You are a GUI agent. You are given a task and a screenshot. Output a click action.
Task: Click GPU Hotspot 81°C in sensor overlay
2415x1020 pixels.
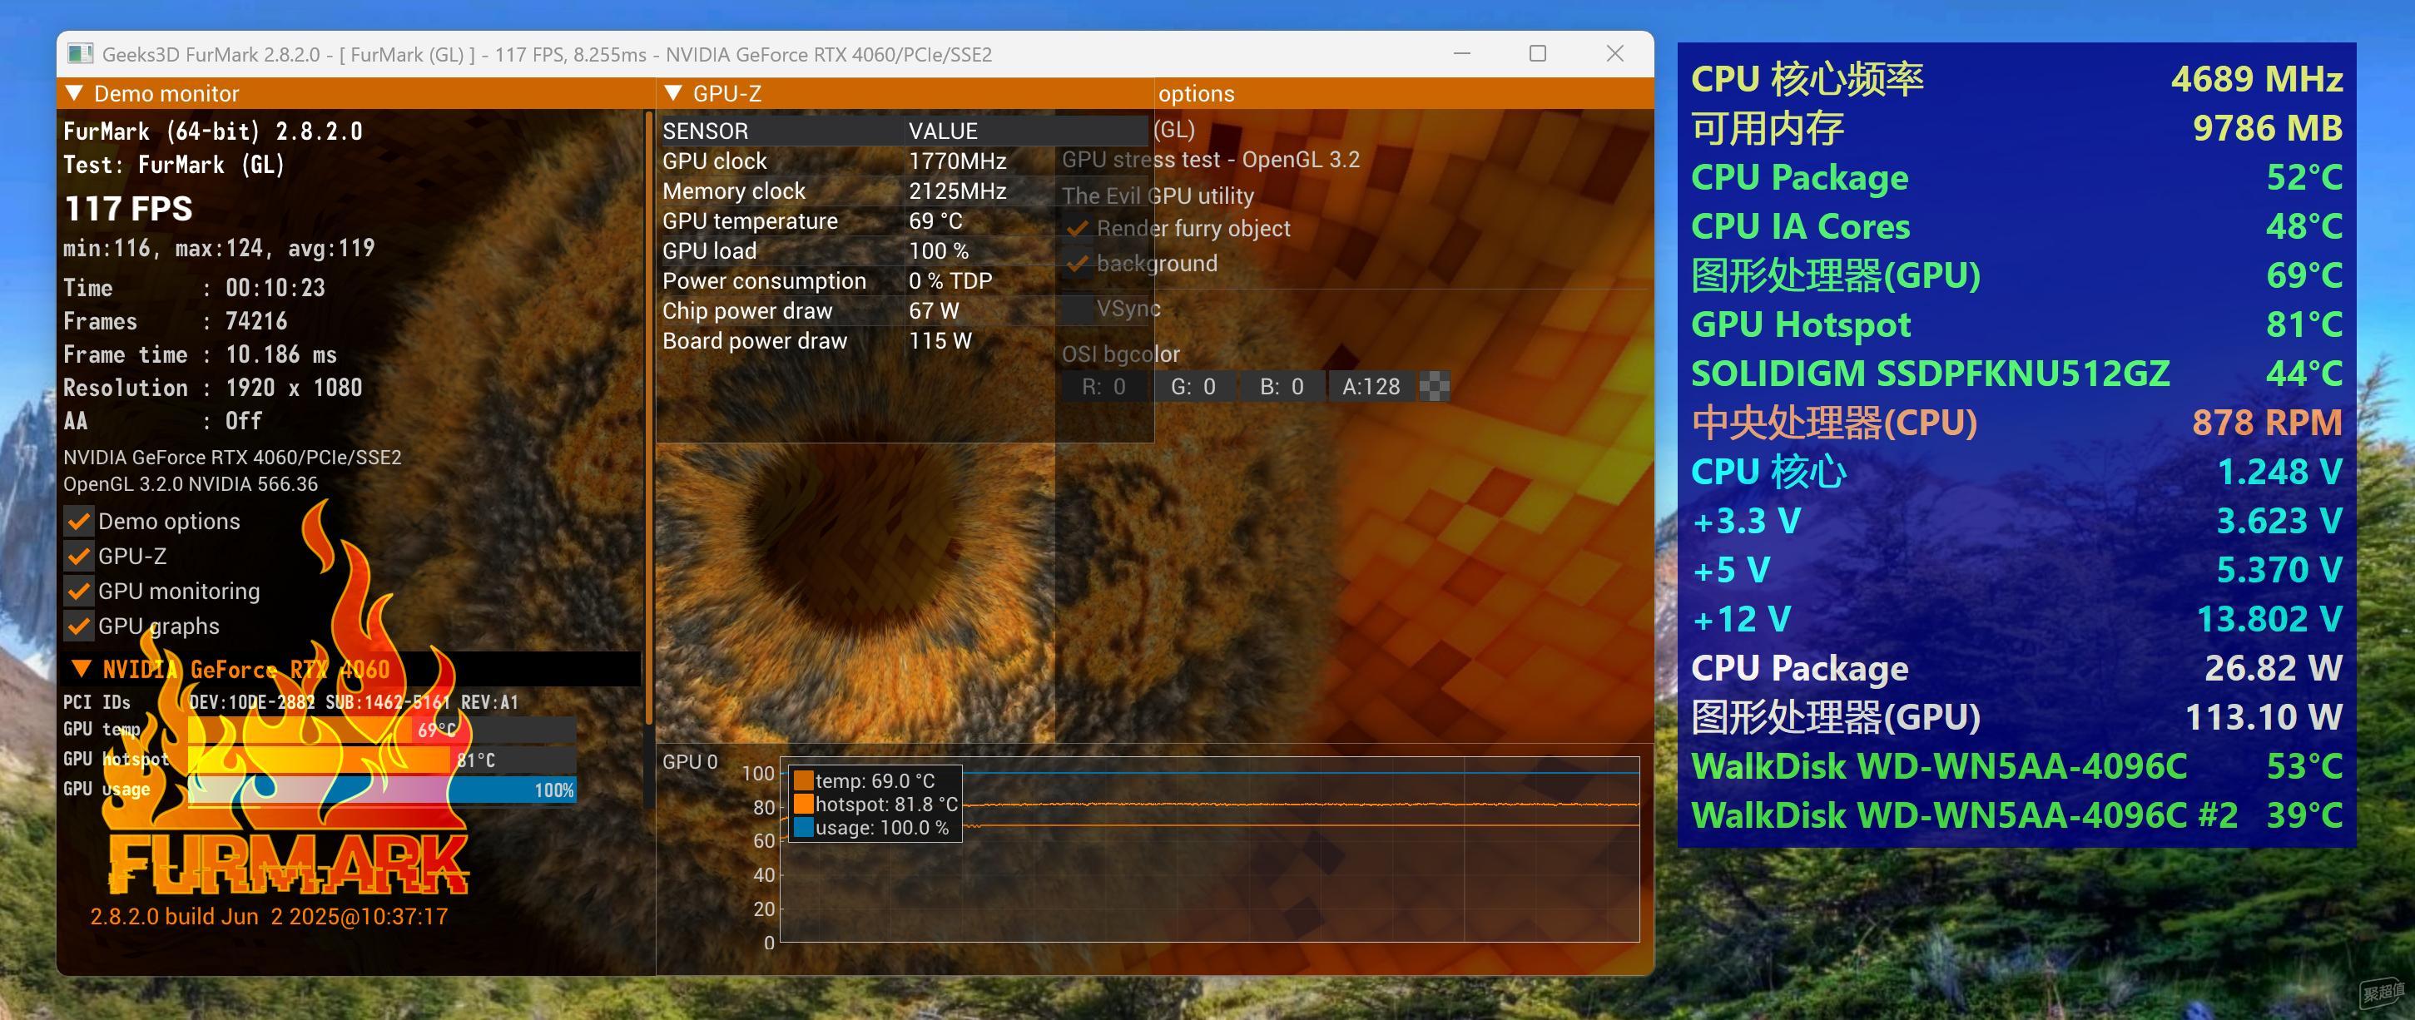(2016, 324)
